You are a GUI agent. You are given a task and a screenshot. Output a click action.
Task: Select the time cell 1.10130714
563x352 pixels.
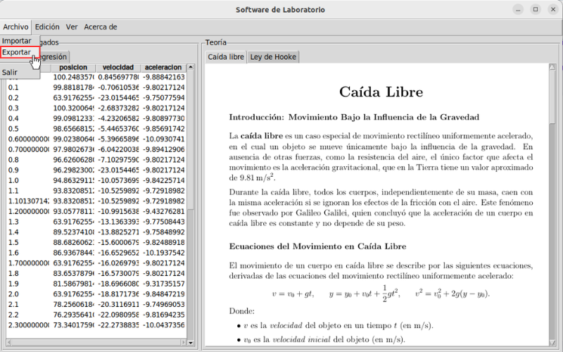point(29,201)
